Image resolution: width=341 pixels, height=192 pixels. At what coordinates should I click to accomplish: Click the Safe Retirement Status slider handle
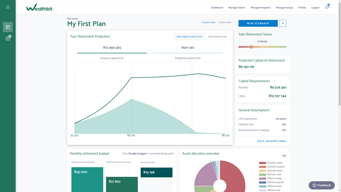tap(251, 47)
